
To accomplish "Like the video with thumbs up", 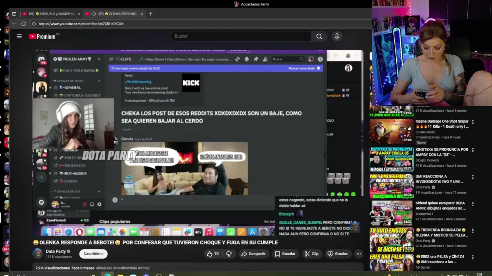I will pyautogui.click(x=213, y=254).
